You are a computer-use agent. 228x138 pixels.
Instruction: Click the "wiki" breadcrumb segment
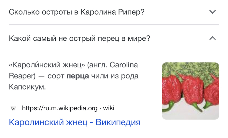[108, 108]
